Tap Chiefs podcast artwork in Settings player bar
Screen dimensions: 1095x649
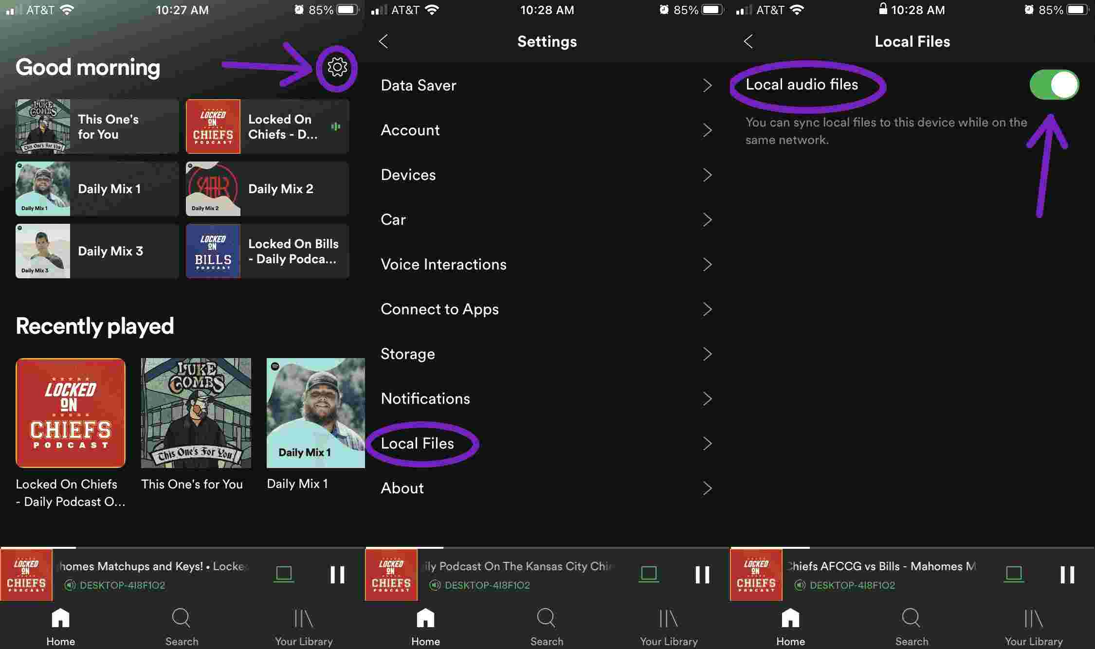(x=391, y=575)
